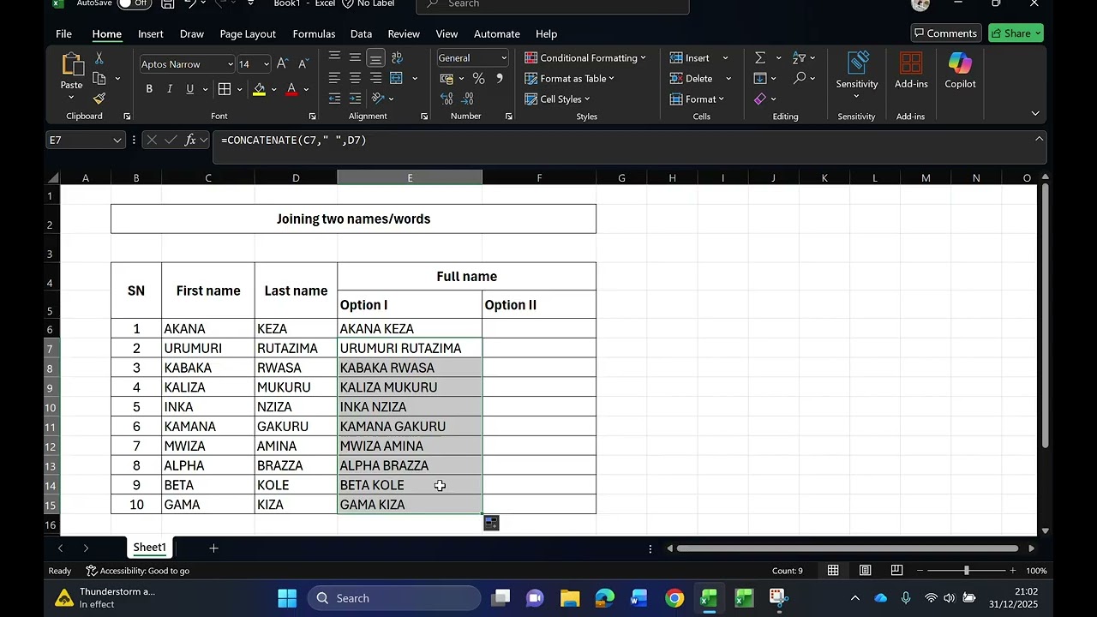Open Sensitivity options
1097x617 pixels.
[857, 73]
